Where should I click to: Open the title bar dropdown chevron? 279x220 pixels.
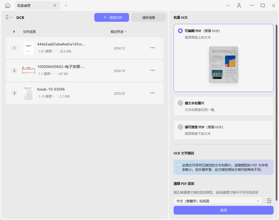tap(228, 5)
